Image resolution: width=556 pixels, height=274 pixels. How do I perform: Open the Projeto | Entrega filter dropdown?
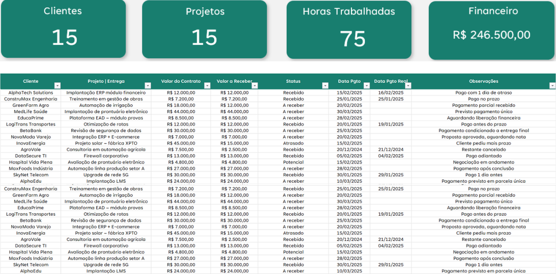point(148,86)
